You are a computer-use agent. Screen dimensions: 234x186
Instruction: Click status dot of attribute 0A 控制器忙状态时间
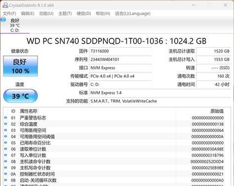click(5, 174)
